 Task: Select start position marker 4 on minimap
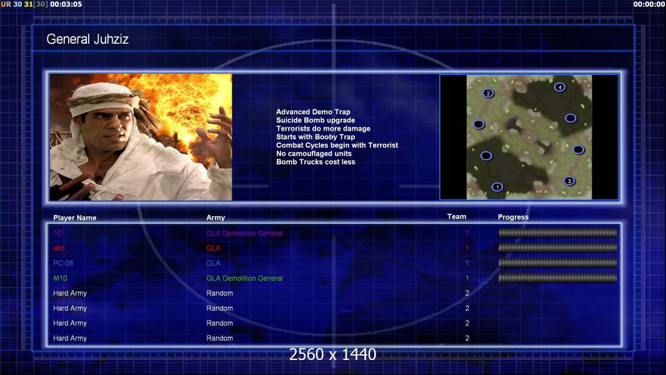pyautogui.click(x=560, y=87)
